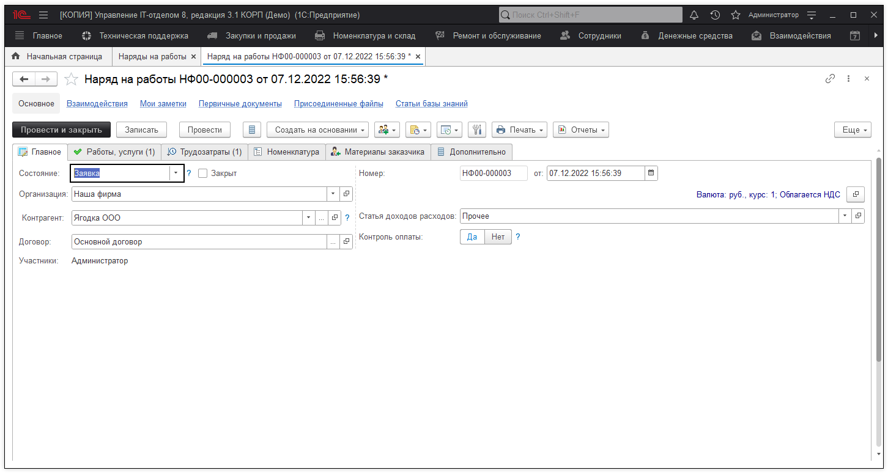Viewport: 888px width, 473px height.
Task: Select Да for Контроль оплаты
Action: 472,237
